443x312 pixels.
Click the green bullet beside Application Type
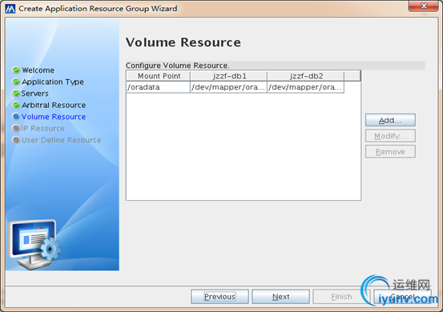(x=16, y=82)
